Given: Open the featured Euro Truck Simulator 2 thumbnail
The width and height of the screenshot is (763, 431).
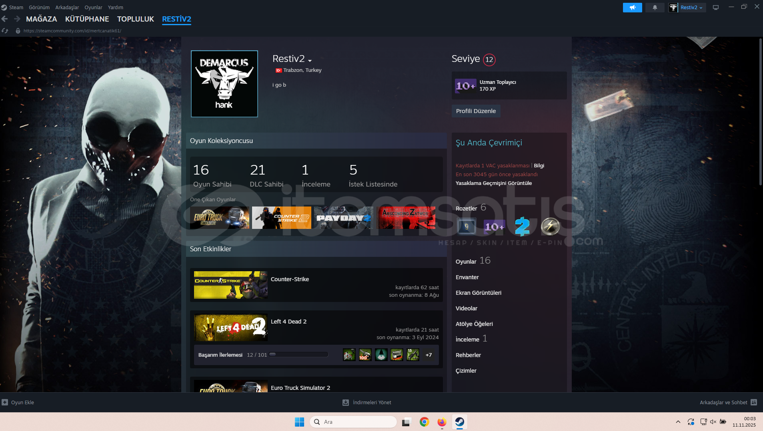Looking at the screenshot, I should [x=220, y=218].
